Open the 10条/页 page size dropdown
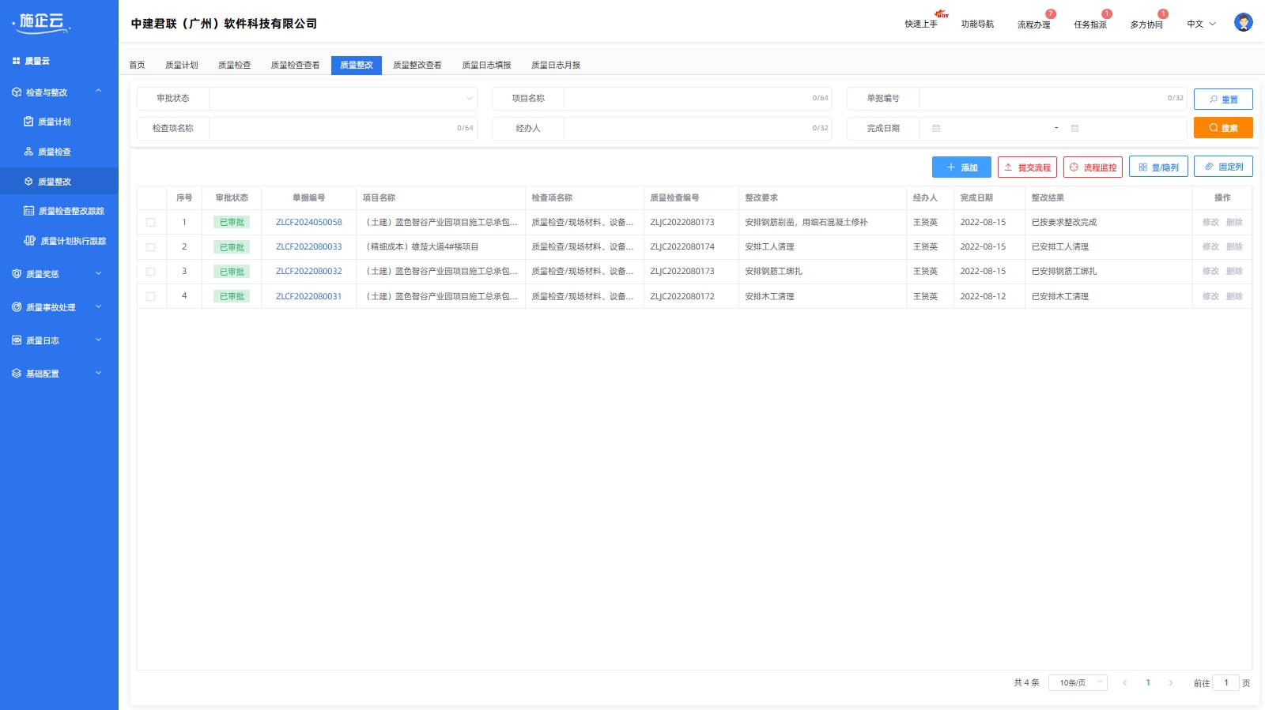 [x=1077, y=682]
